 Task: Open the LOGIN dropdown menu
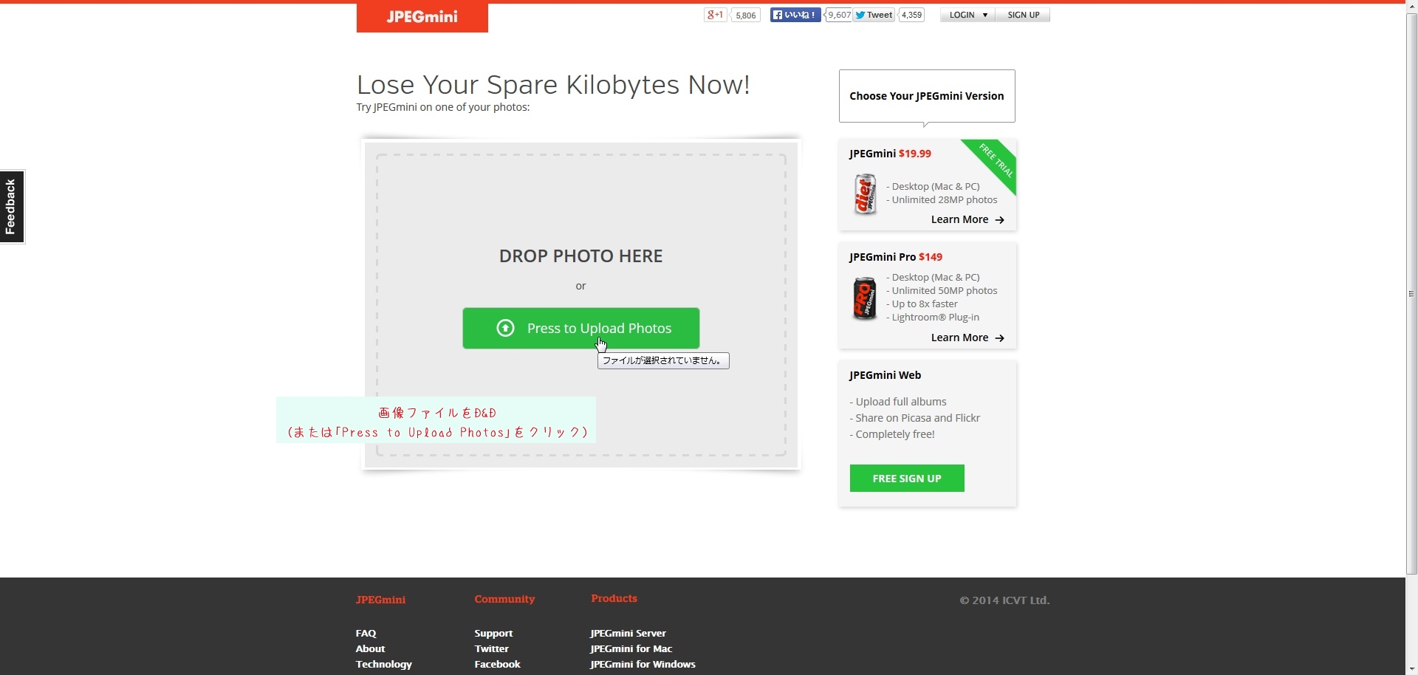967,15
